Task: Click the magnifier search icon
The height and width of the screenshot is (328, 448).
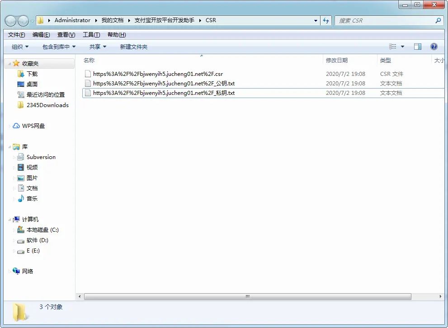Action: click(x=438, y=20)
